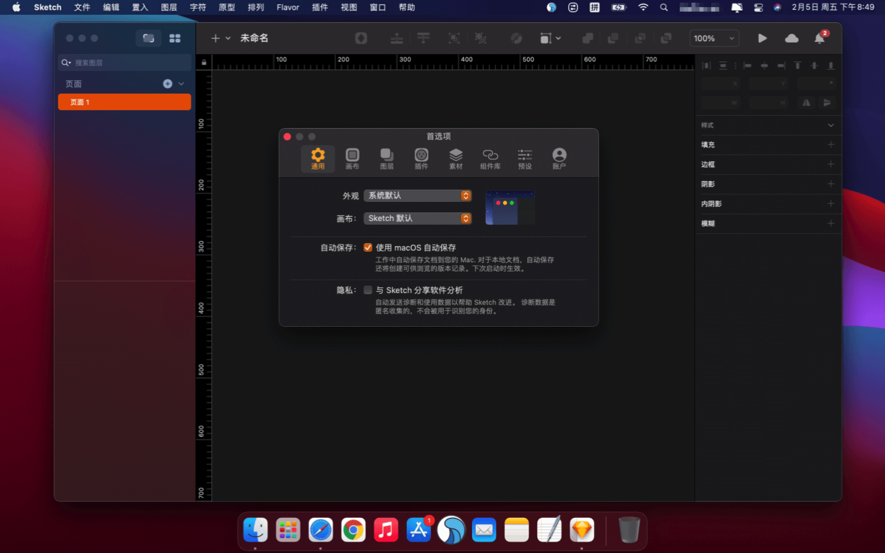Select the 素材 preferences icon
Screen dimensions: 885x553
[x=456, y=159]
